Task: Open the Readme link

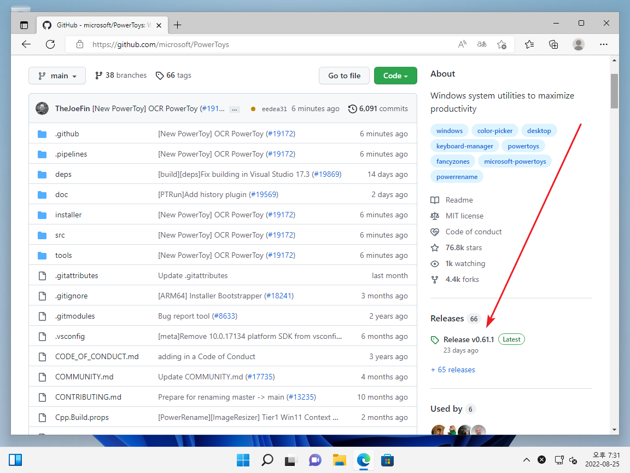Action: click(x=452, y=200)
